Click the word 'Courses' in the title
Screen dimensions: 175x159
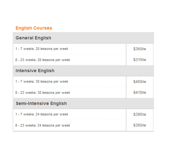click(43, 28)
